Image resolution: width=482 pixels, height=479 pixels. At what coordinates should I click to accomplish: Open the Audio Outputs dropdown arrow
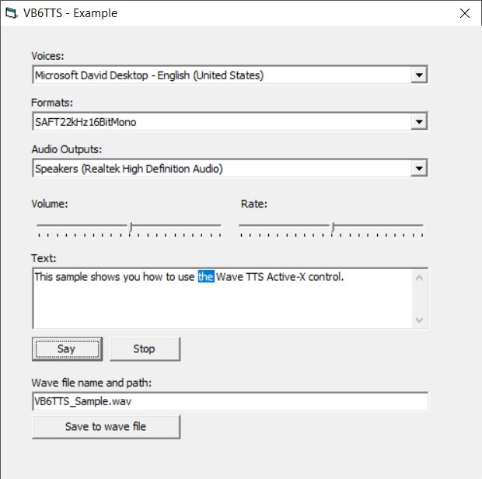click(419, 168)
